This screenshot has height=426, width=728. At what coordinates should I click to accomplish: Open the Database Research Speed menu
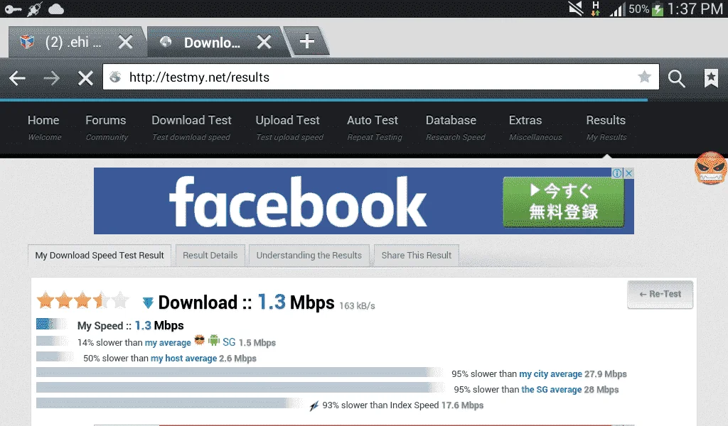tap(455, 128)
